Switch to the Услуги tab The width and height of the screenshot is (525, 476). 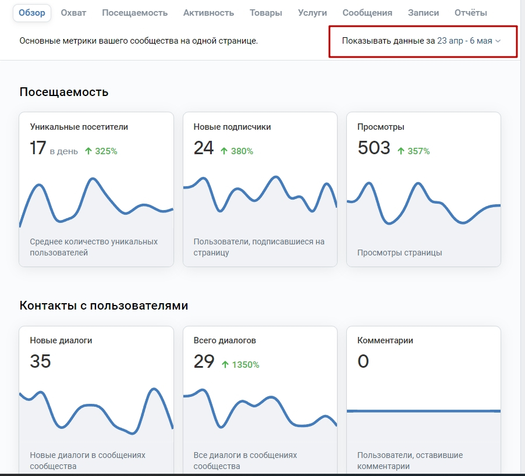[x=312, y=13]
